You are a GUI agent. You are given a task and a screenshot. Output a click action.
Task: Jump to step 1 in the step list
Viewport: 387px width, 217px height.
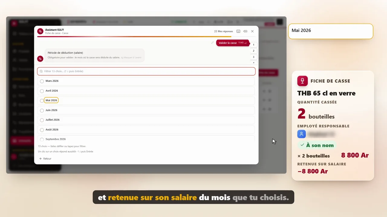point(254,45)
